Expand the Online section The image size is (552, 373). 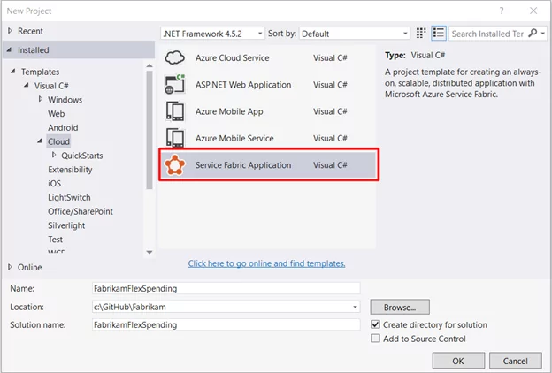point(10,267)
